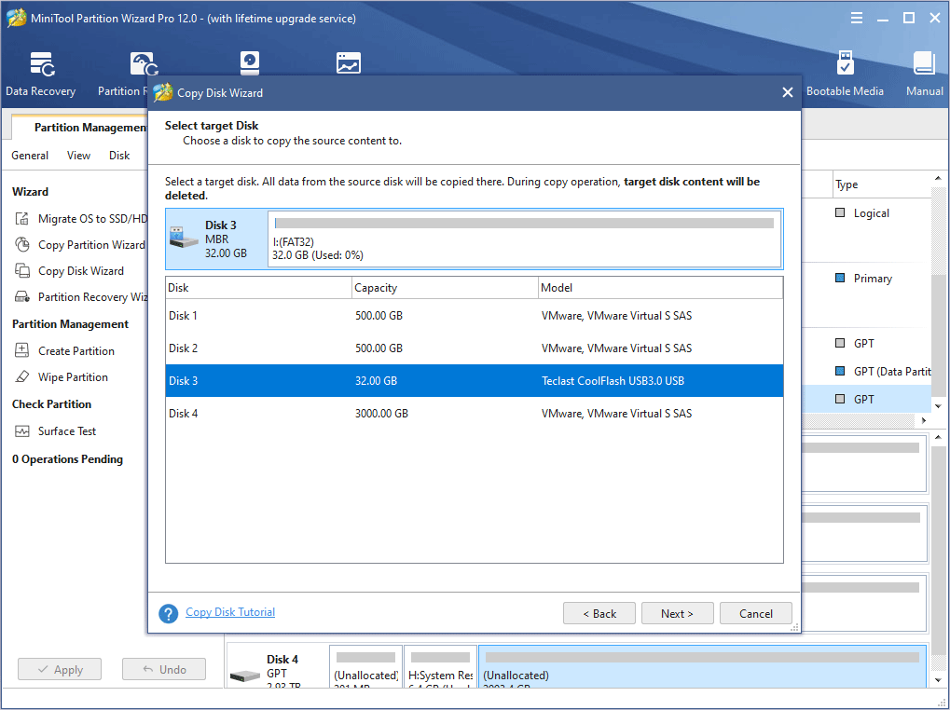This screenshot has width=950, height=710.
Task: Click the horizontal scroll right arrow
Action: tap(924, 420)
